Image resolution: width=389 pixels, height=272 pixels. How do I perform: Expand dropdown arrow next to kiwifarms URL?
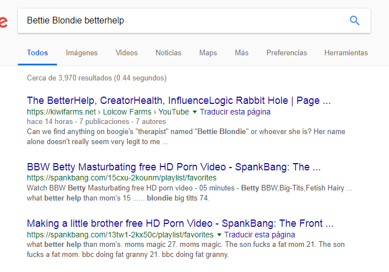tap(195, 112)
